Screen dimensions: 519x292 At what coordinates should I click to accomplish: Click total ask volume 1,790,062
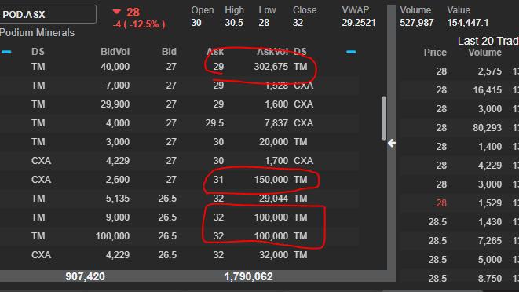pos(248,276)
